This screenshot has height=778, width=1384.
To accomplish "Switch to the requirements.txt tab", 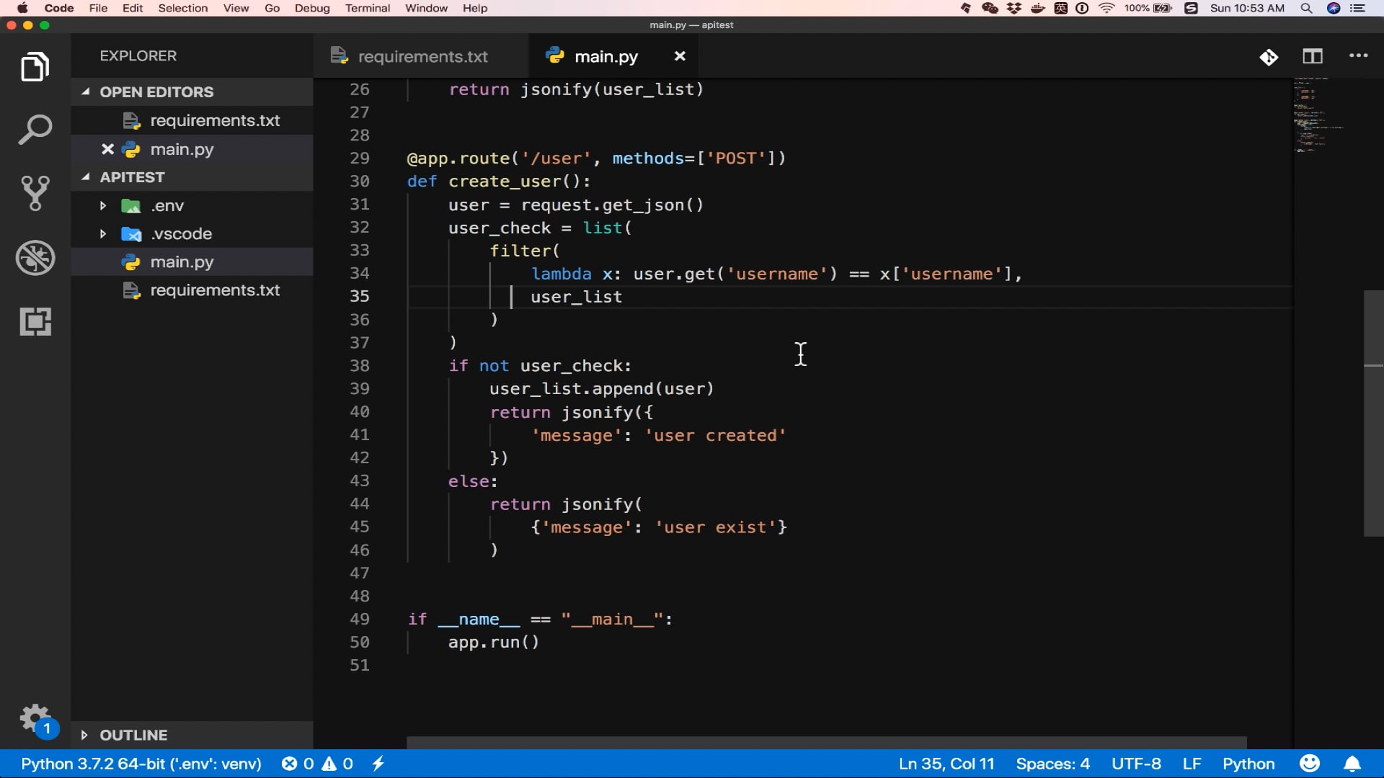I will tap(422, 56).
